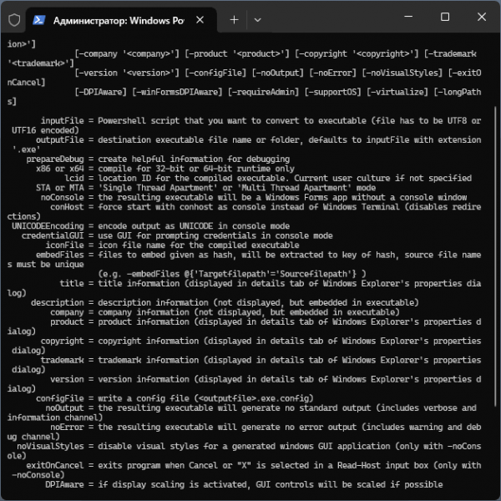The height and width of the screenshot is (501, 501).
Task: Click the '[-requireAdmin]' syntax text
Action: [263, 92]
